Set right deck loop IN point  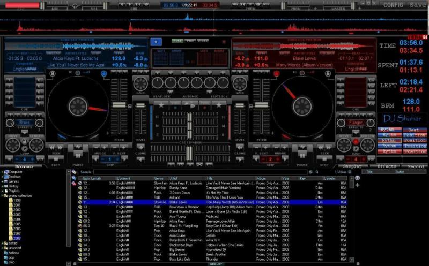click(340, 159)
